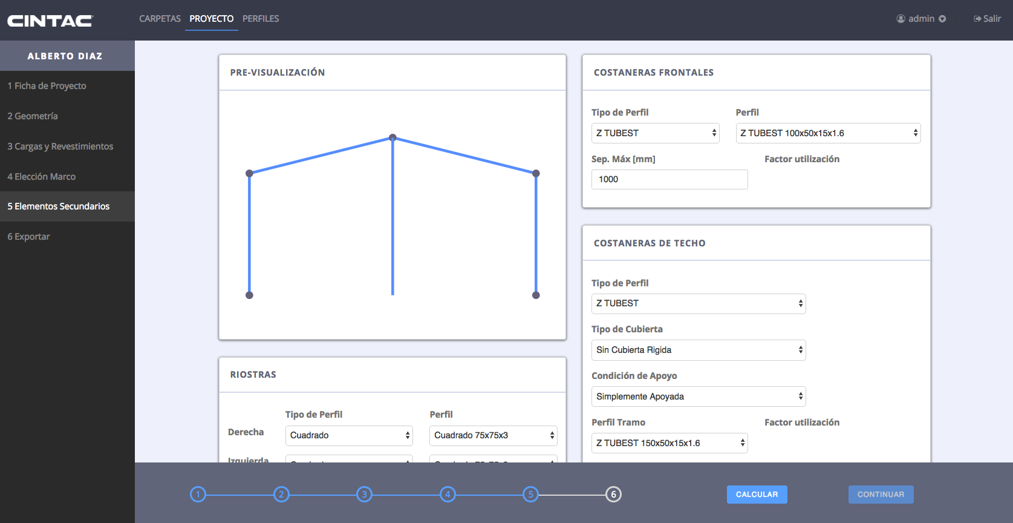Open 6 Exportar in sidebar

click(x=67, y=237)
